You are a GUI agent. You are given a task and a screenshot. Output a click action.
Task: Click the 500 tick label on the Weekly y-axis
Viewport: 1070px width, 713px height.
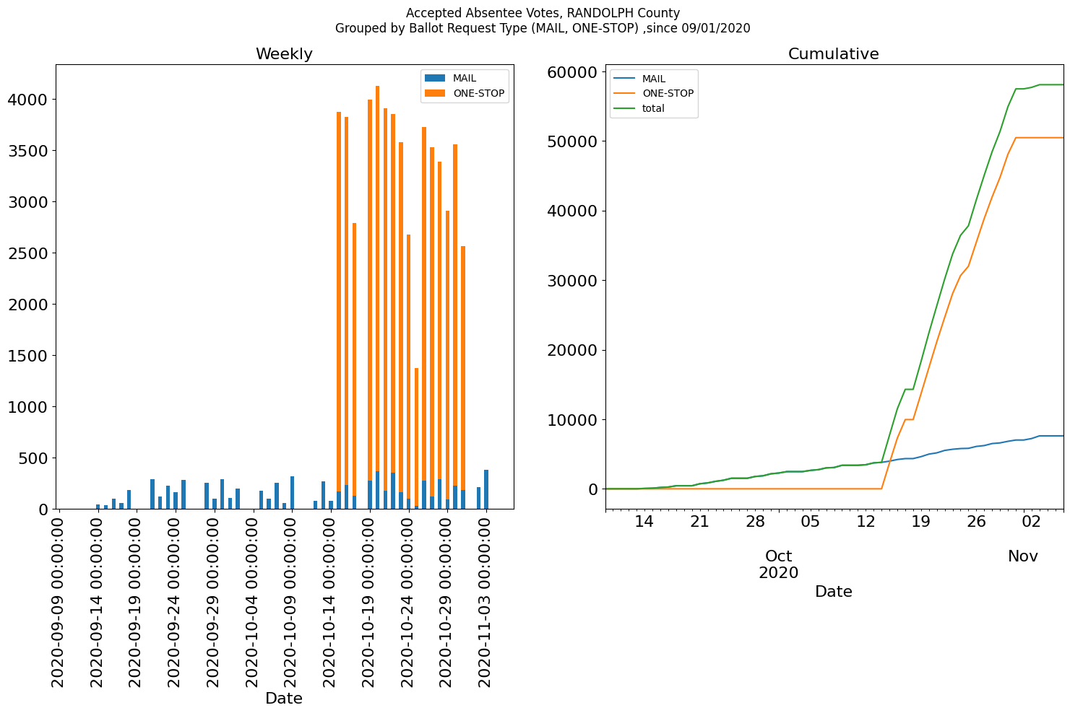[x=33, y=458]
